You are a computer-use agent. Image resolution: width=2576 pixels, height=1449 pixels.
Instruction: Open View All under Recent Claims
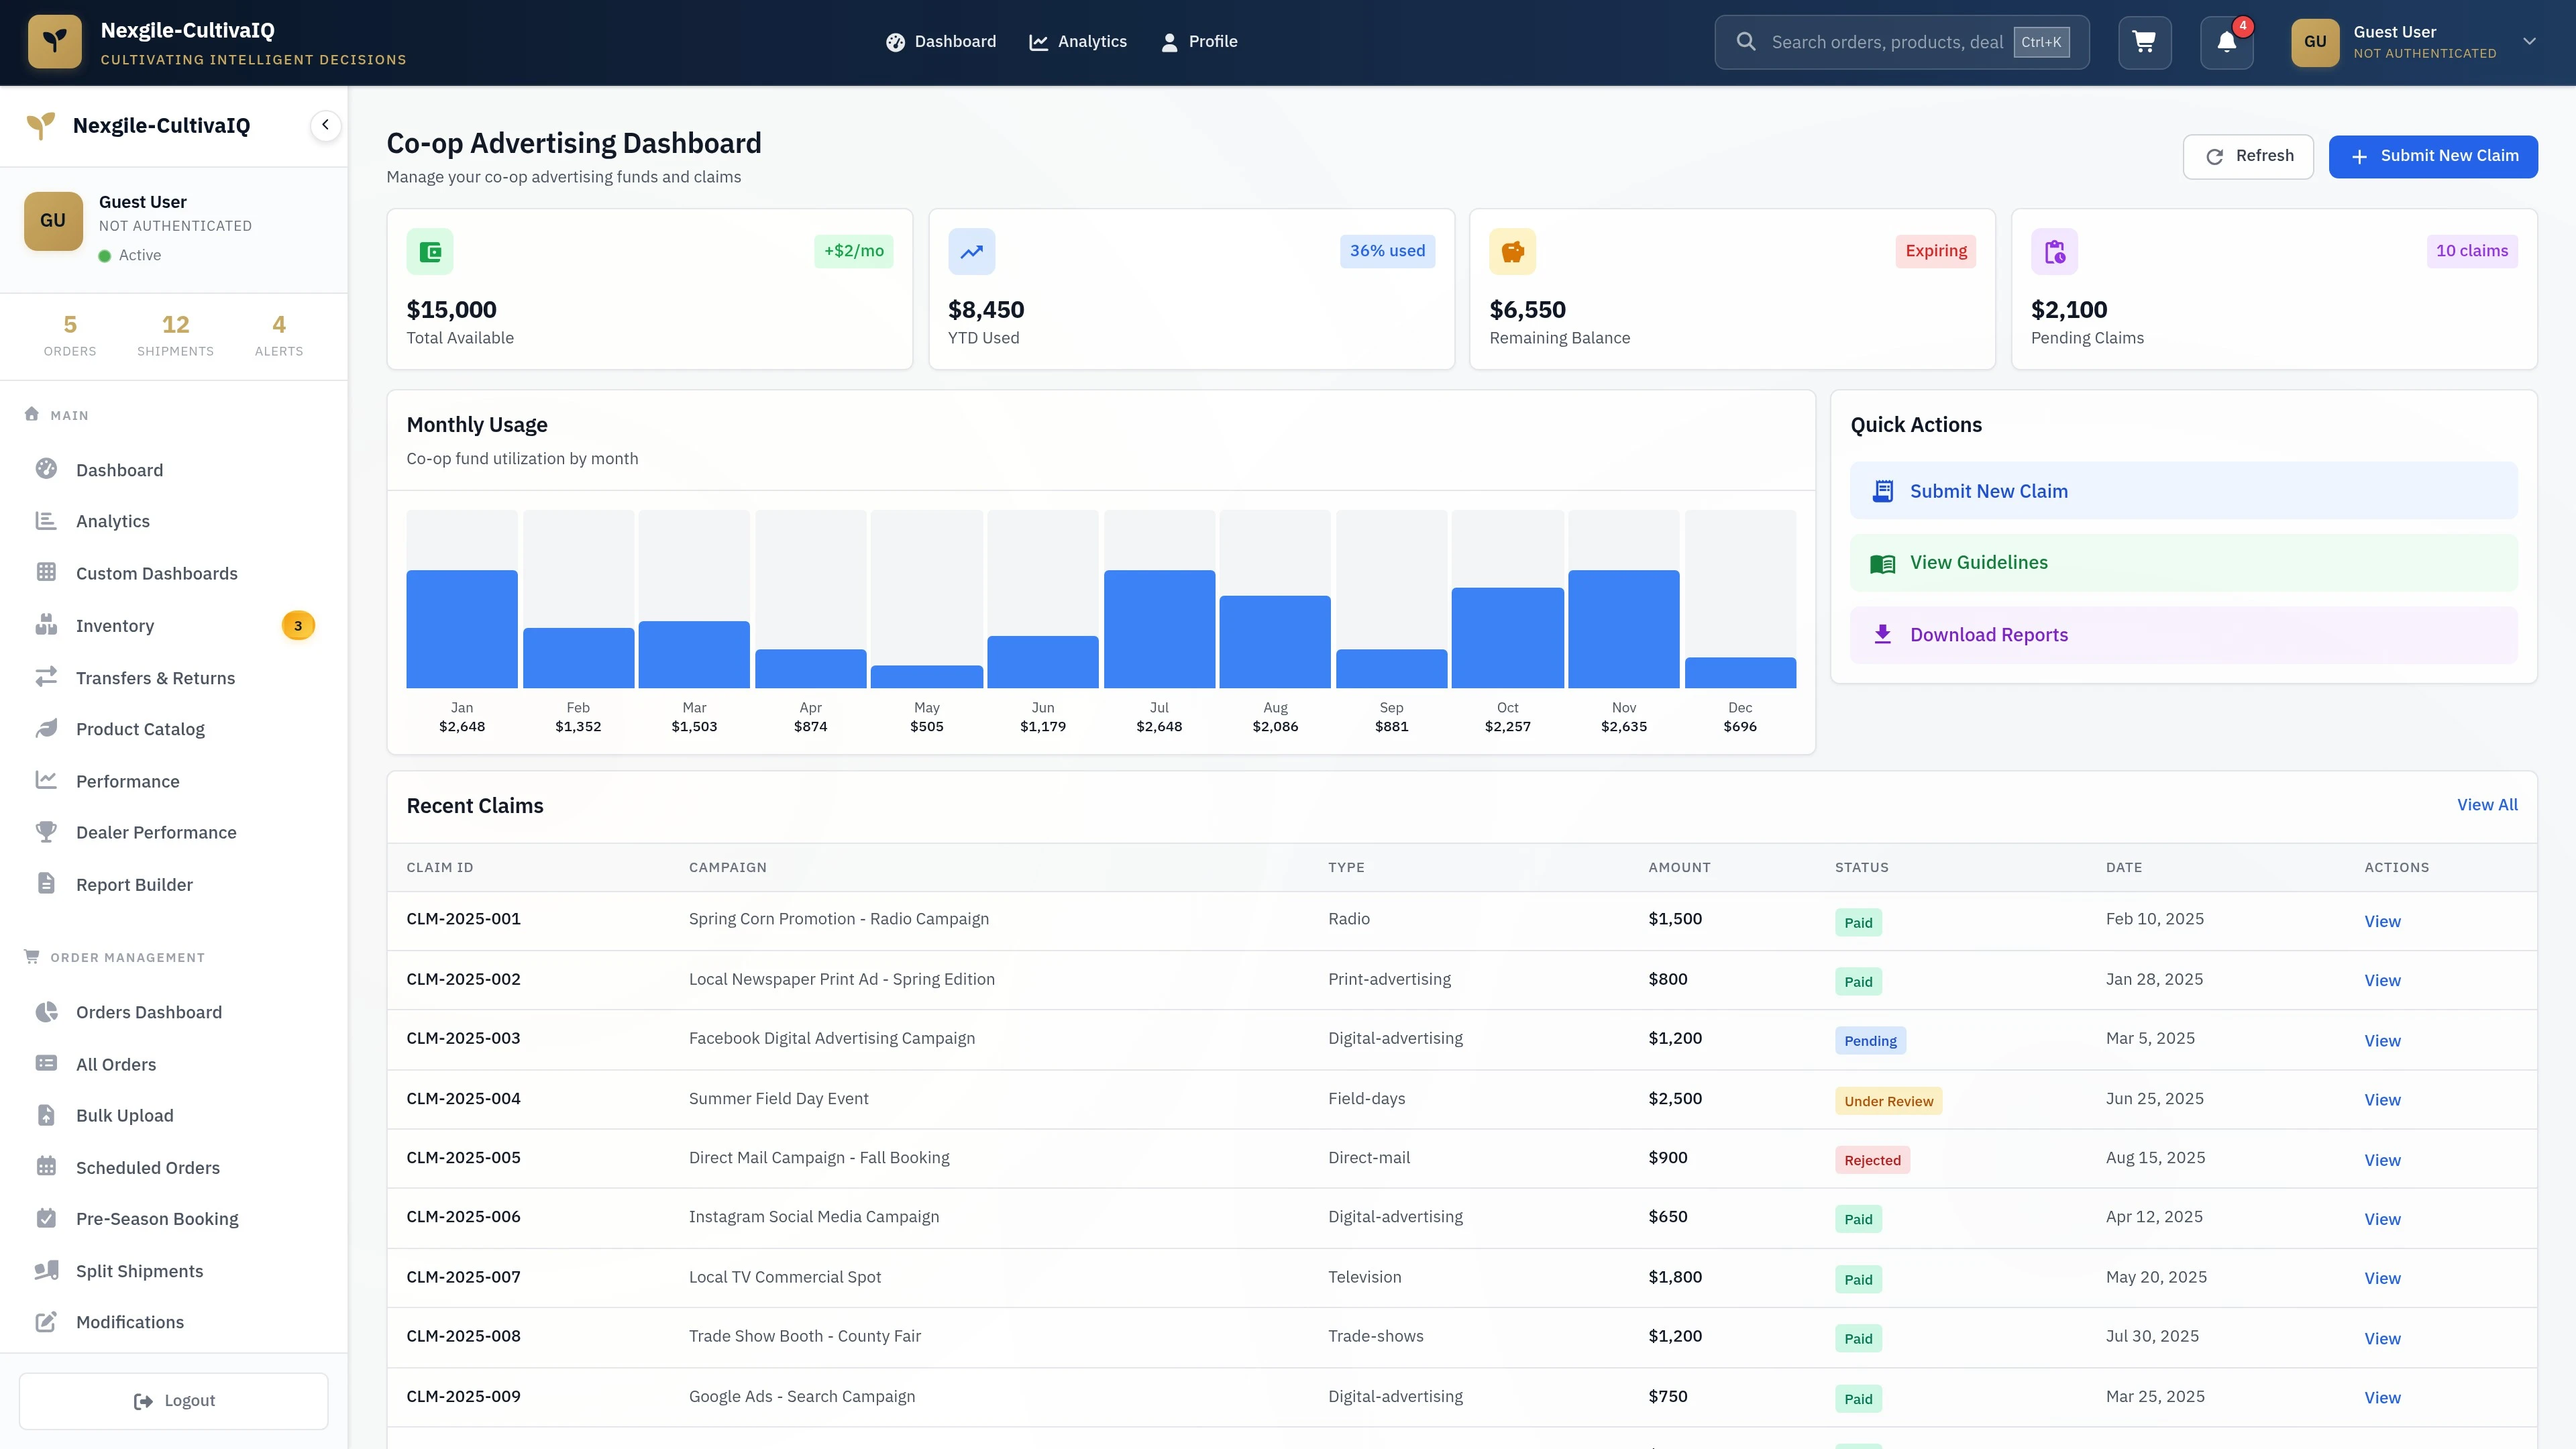2488,804
